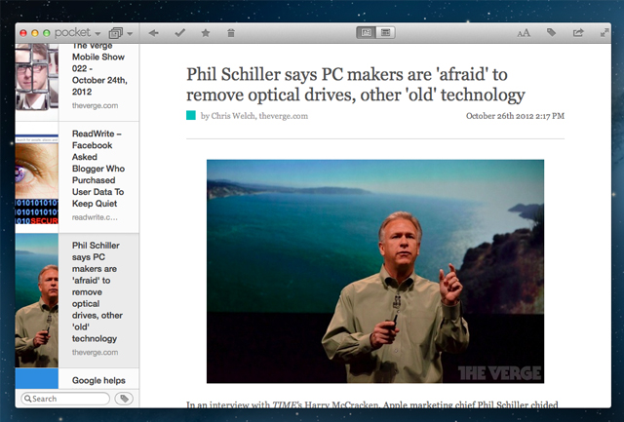The height and width of the screenshot is (422, 624).
Task: Switch to Article View toggle
Action: 367,32
